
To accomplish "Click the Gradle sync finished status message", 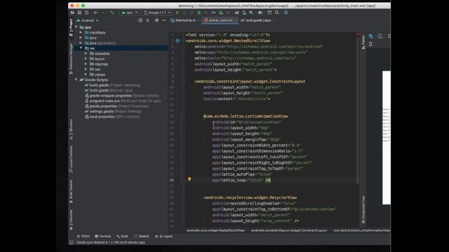I will coord(111,242).
